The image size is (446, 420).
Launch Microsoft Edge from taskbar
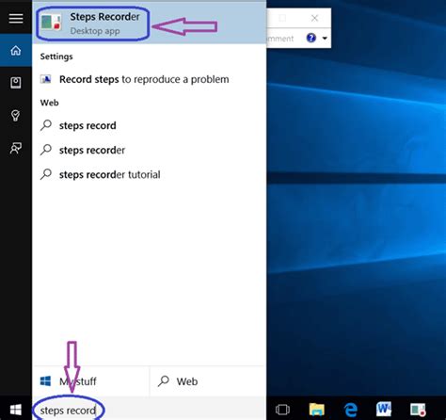[x=350, y=410]
